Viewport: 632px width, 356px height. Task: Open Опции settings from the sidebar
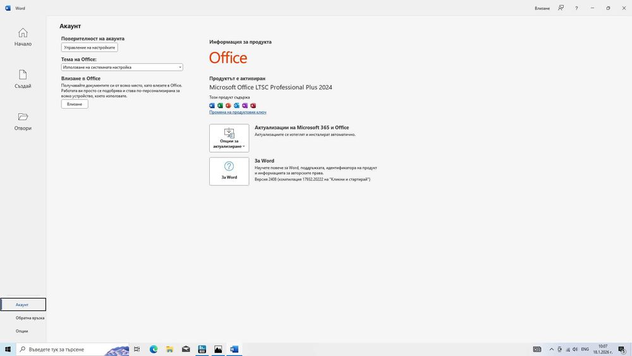[21, 331]
